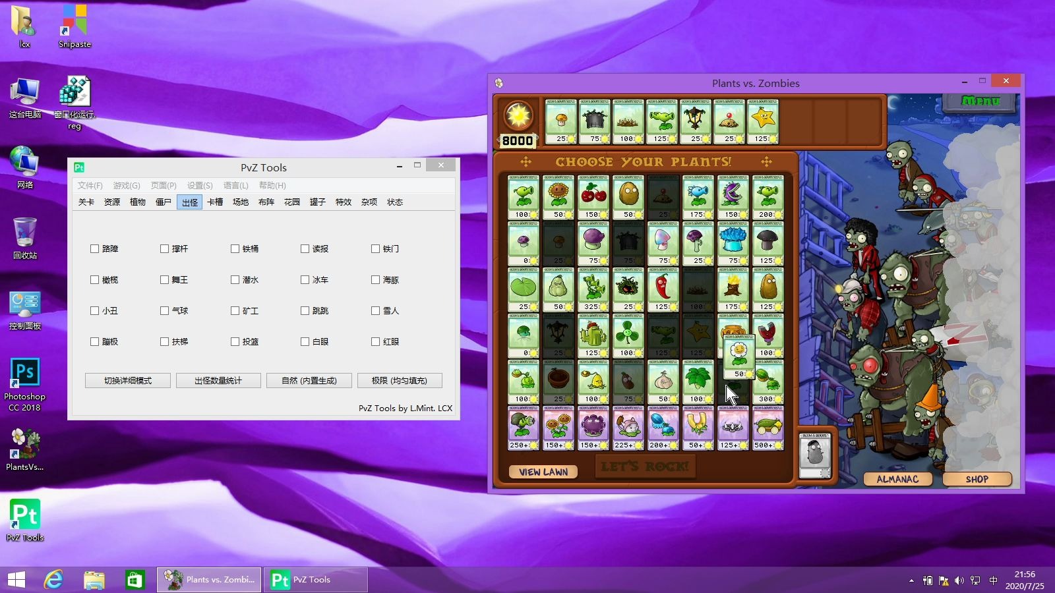
Task: Click the 极限 (均匀填充) button
Action: tap(400, 381)
